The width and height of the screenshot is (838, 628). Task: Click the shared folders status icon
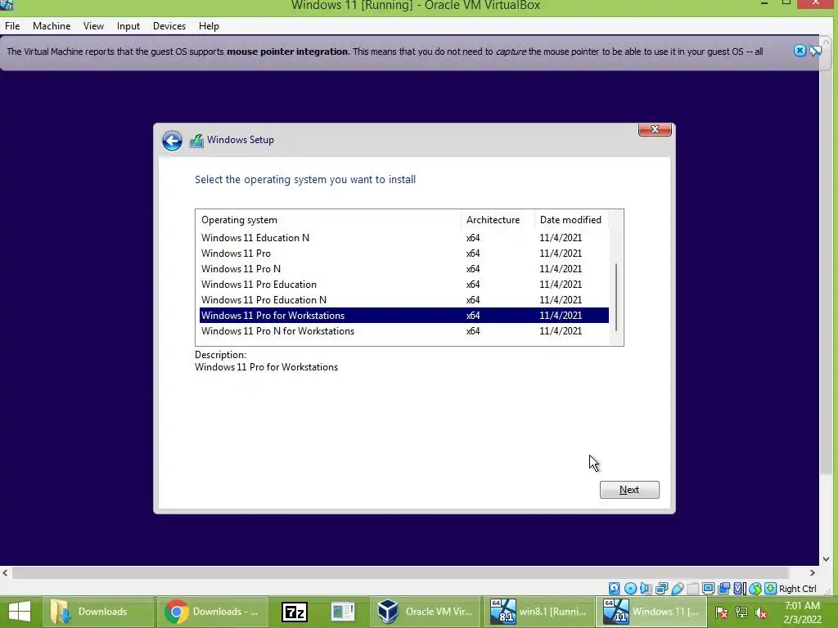[x=692, y=589]
